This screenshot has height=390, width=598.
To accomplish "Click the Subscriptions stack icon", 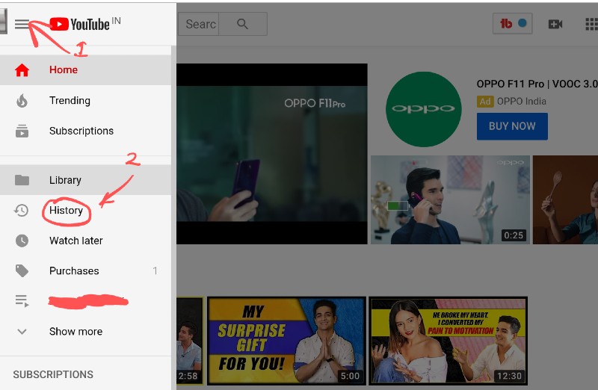I will tap(22, 131).
